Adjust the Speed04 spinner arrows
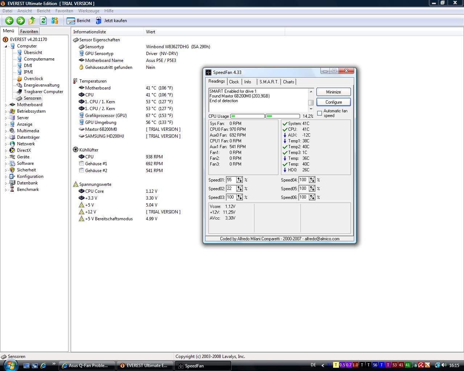The height and width of the screenshot is (371, 464). click(312, 180)
